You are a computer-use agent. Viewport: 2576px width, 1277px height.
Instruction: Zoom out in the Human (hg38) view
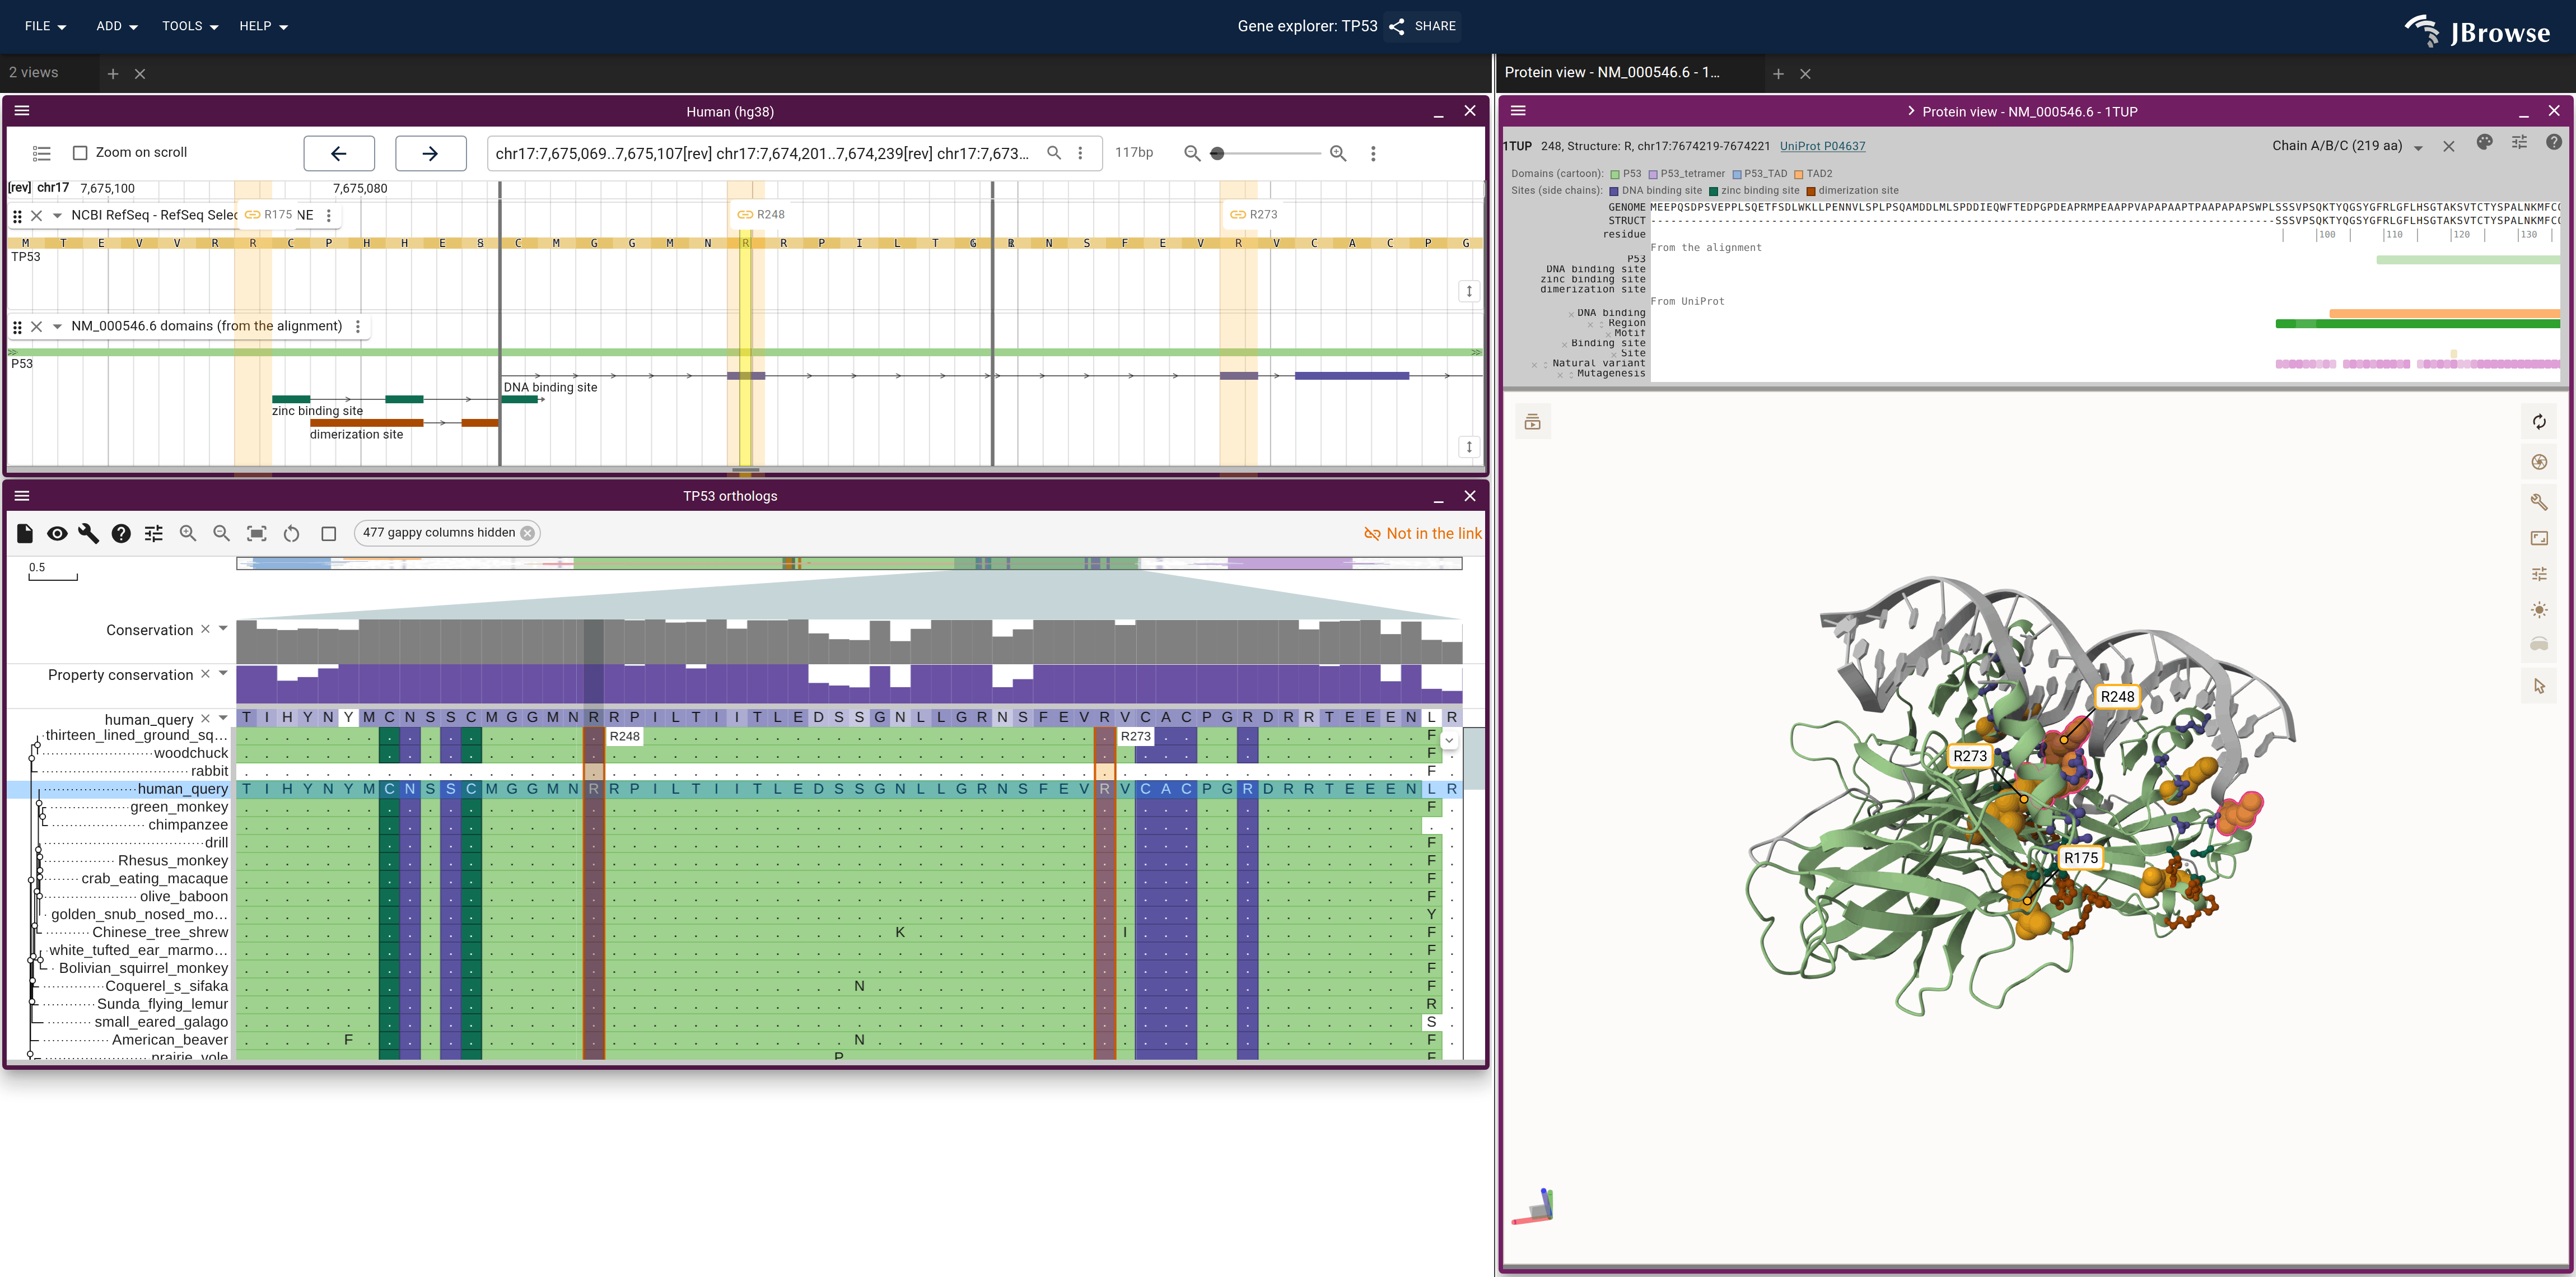click(1191, 153)
